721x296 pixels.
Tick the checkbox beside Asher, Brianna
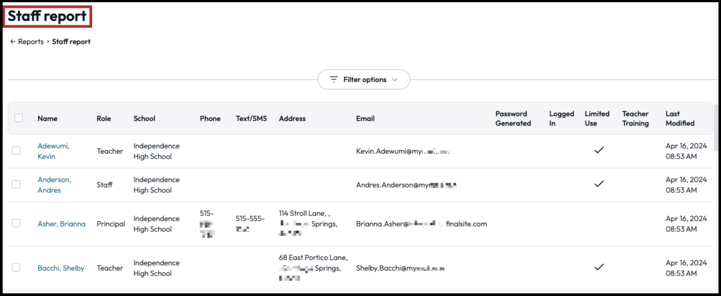(16, 223)
